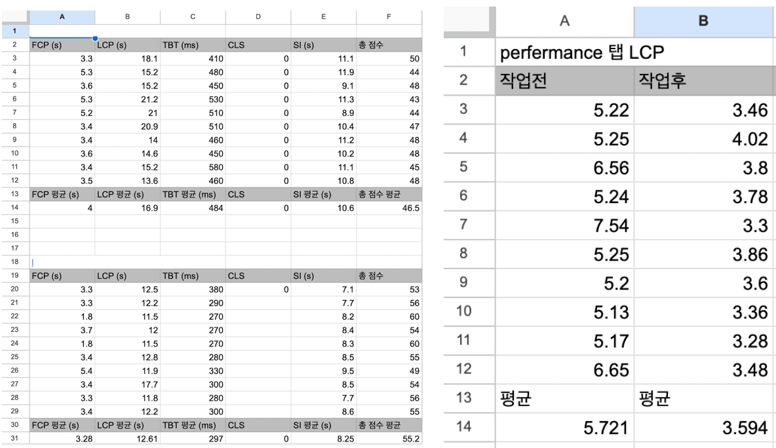
Task: Click the highlighted column B header
Action: click(704, 22)
